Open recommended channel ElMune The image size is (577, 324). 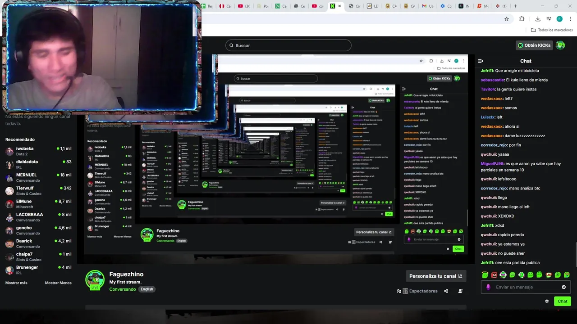point(38,204)
